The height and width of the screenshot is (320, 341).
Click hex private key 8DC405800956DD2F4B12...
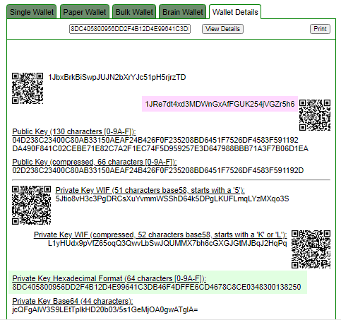coord(157,287)
